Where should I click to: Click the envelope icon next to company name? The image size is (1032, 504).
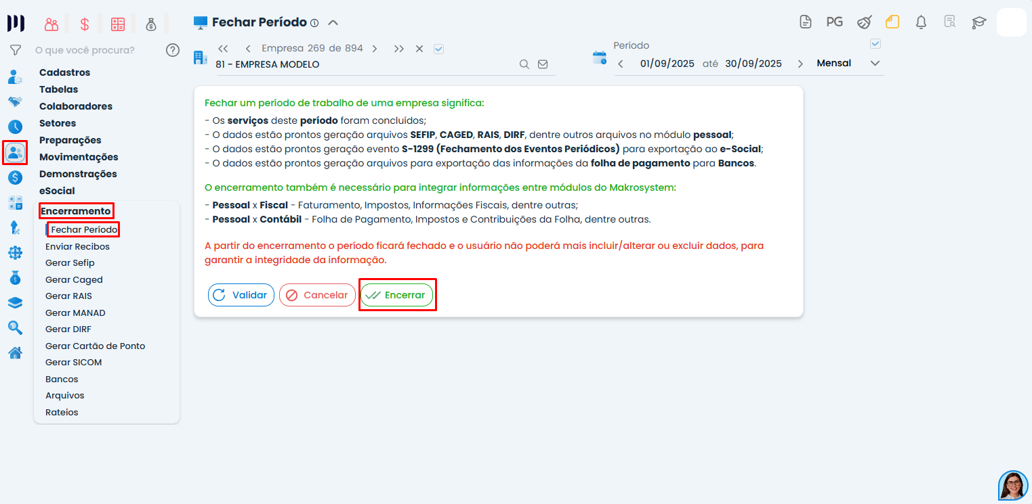point(543,64)
